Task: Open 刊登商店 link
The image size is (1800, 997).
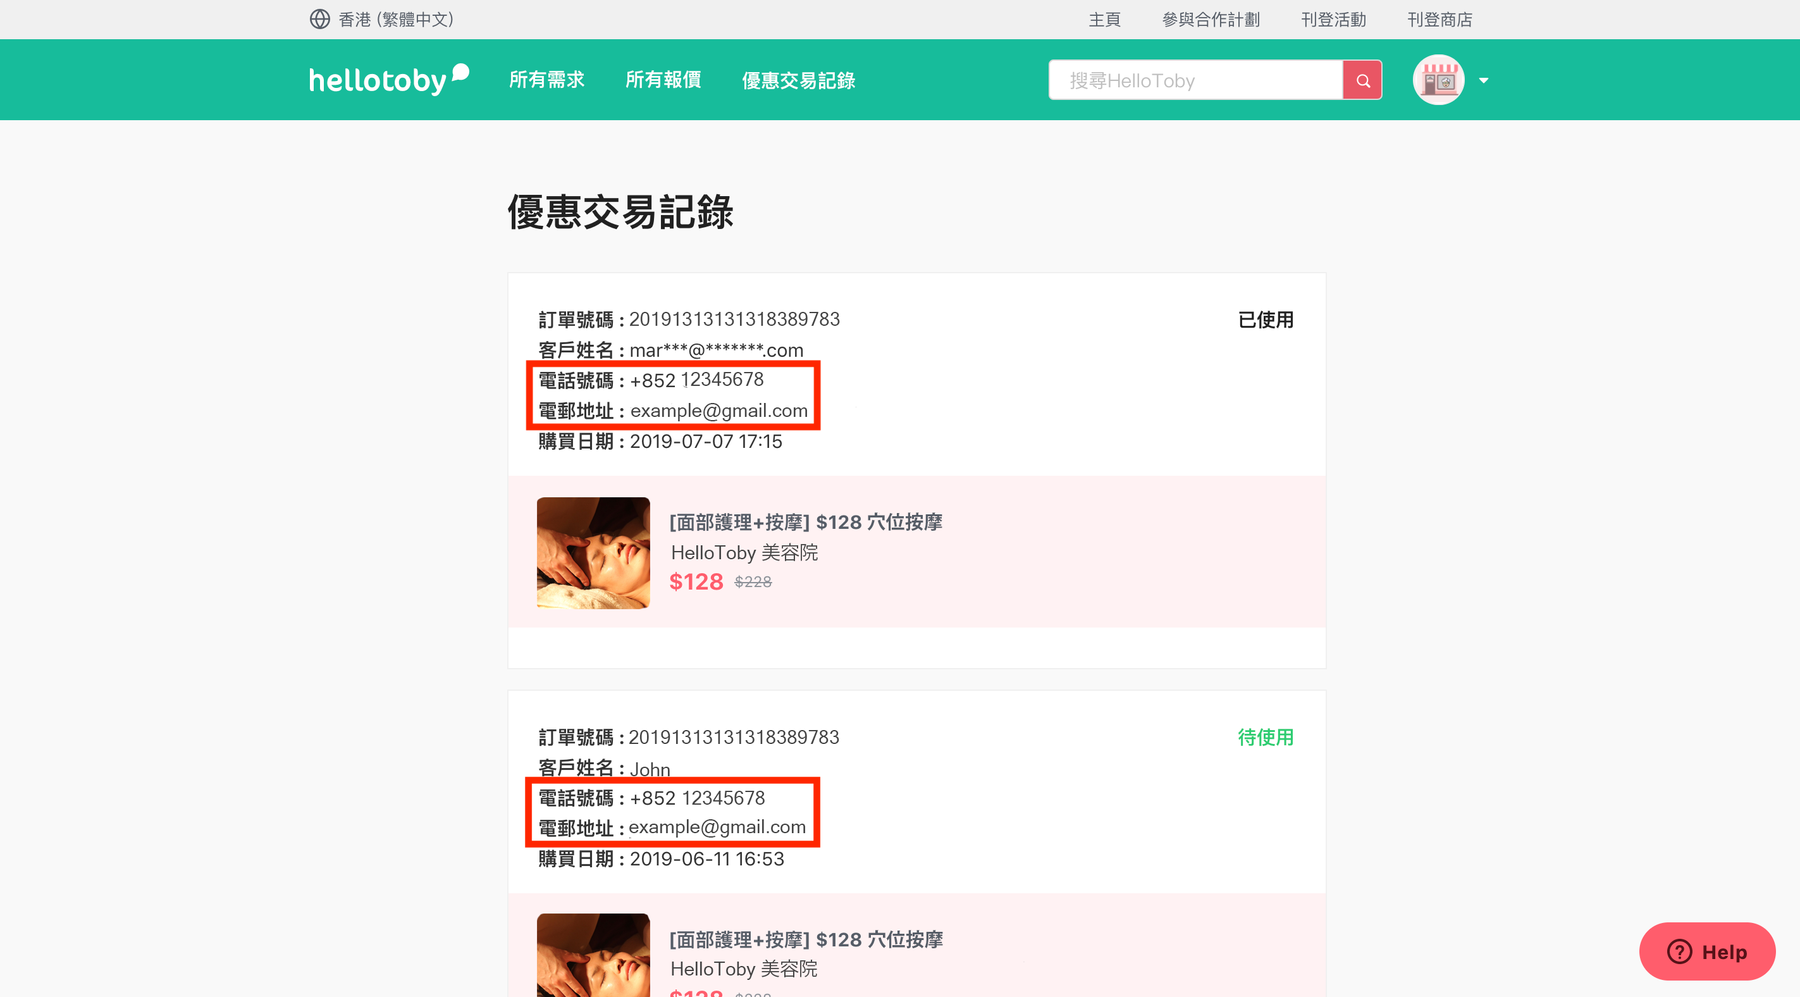Action: tap(1439, 20)
